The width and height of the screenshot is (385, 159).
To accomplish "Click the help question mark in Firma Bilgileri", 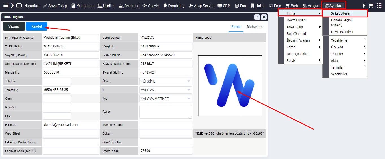I will [257, 17].
